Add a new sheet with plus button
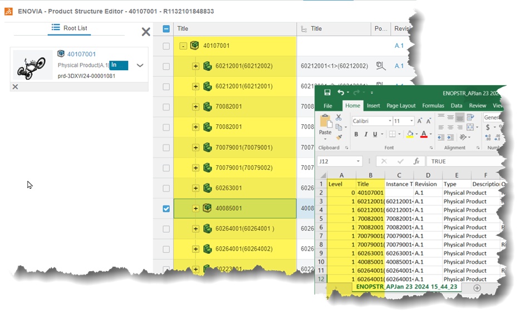The height and width of the screenshot is (323, 530). (477, 288)
